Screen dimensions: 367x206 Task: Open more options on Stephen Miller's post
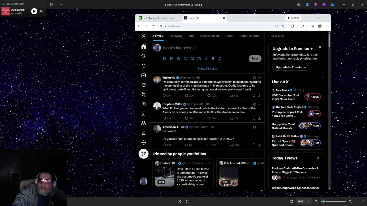click(x=259, y=104)
